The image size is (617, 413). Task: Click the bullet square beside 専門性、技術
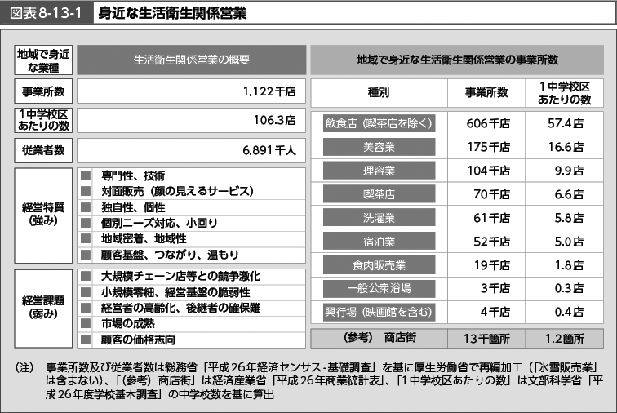(x=85, y=175)
